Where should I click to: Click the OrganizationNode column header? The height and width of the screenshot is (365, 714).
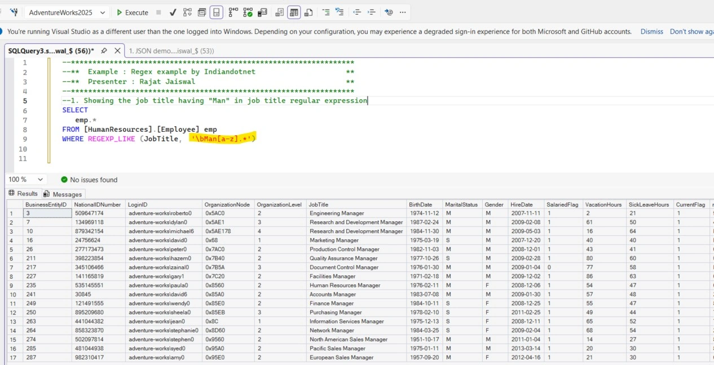pyautogui.click(x=228, y=204)
